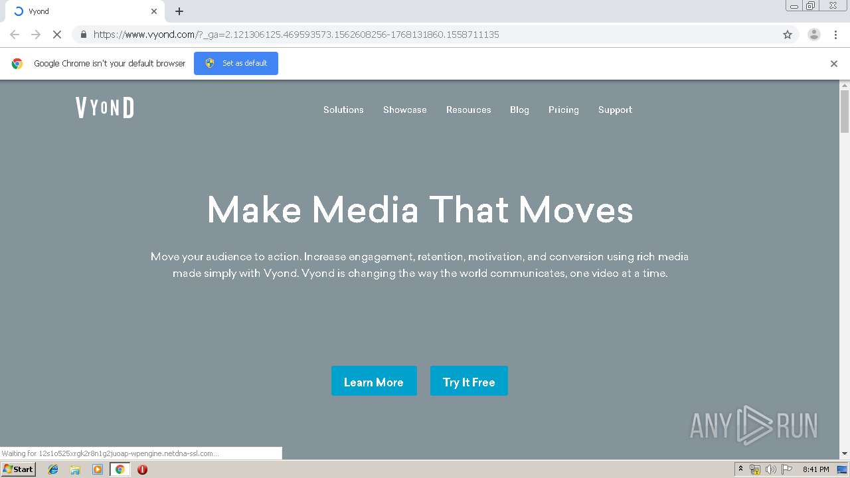Click the volume speaker tray icon

pyautogui.click(x=770, y=469)
